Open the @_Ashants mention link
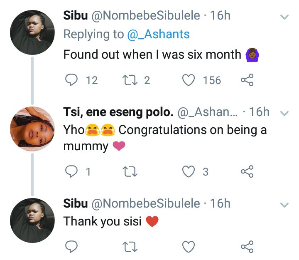The width and height of the screenshot is (299, 260). 159,35
